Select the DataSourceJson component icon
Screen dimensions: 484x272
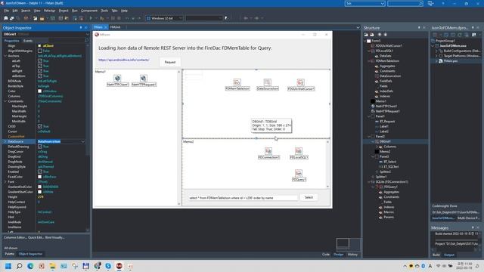pos(267,82)
